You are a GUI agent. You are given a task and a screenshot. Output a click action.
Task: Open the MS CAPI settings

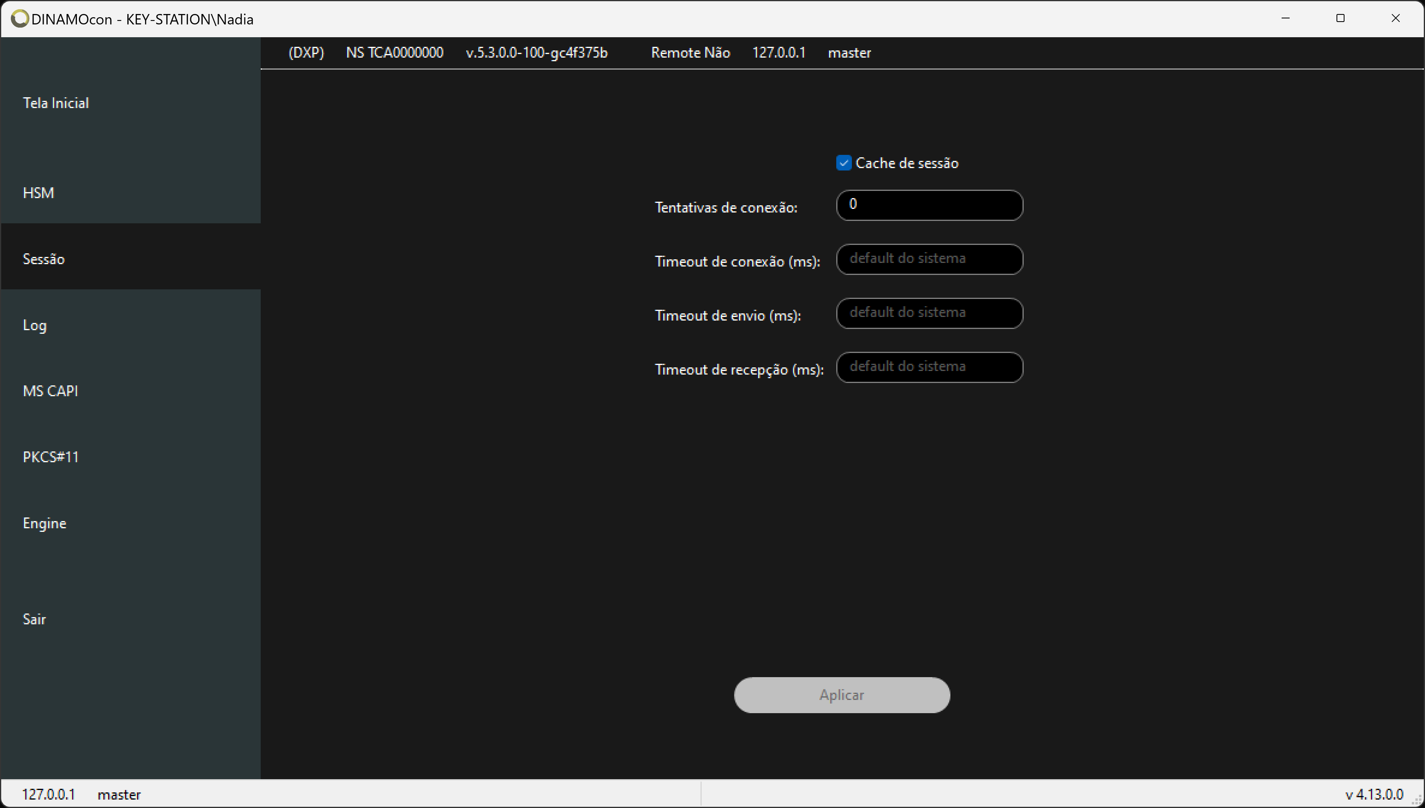(x=131, y=391)
